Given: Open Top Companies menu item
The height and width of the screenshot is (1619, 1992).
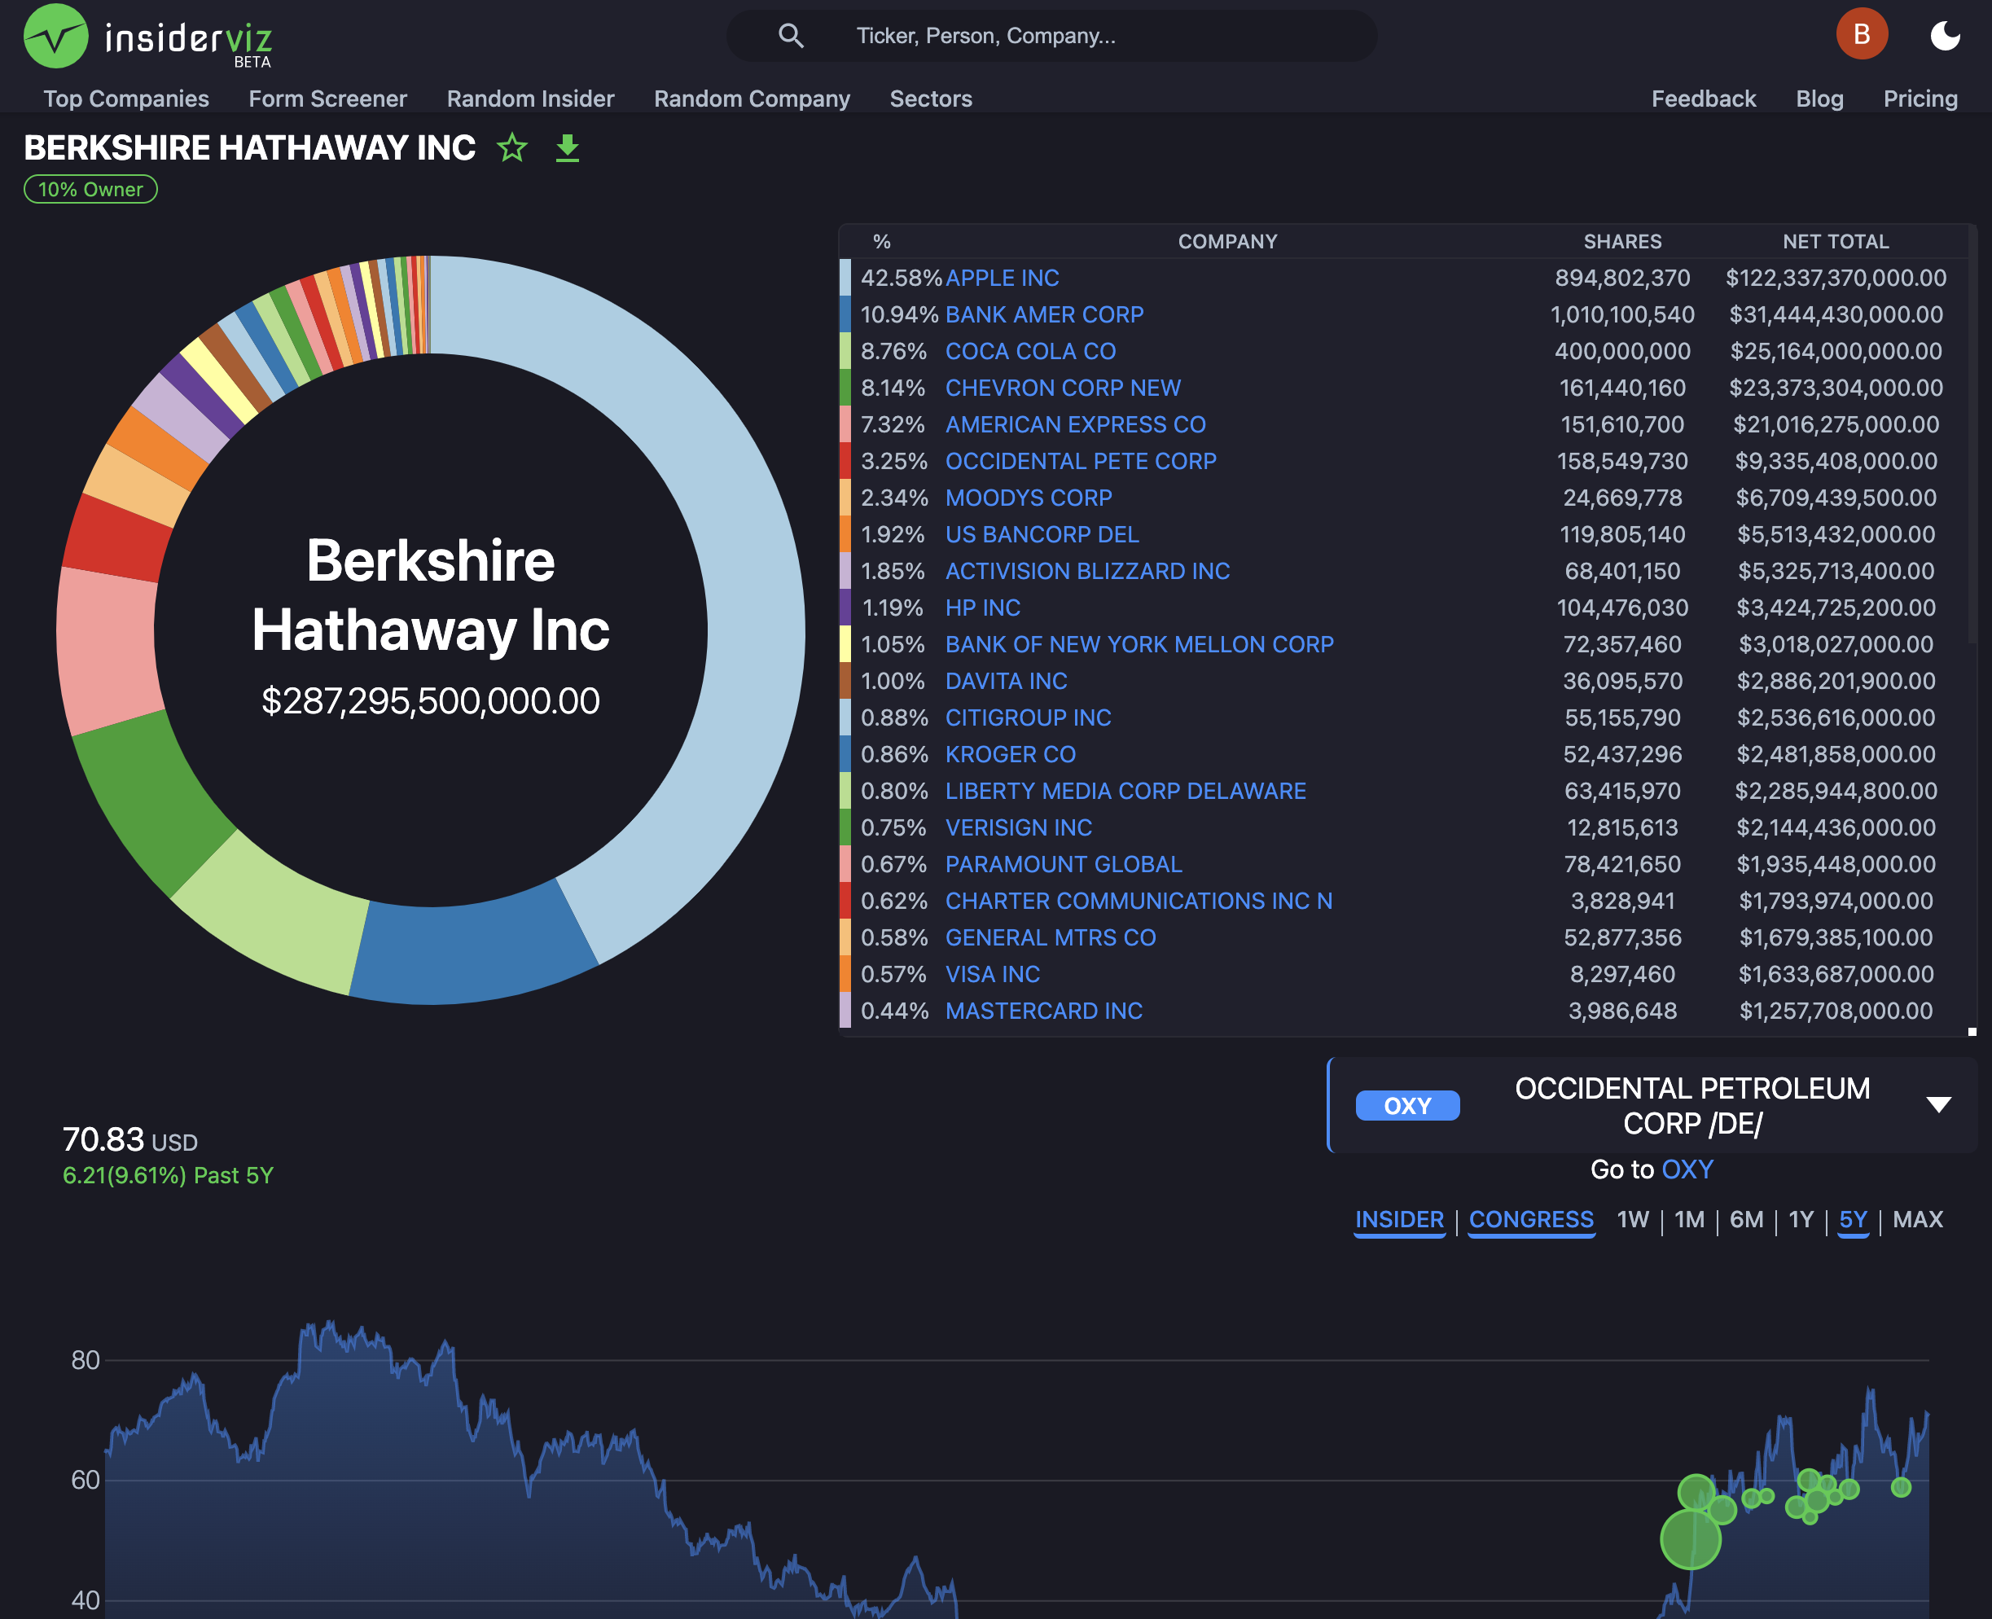Looking at the screenshot, I should [126, 99].
